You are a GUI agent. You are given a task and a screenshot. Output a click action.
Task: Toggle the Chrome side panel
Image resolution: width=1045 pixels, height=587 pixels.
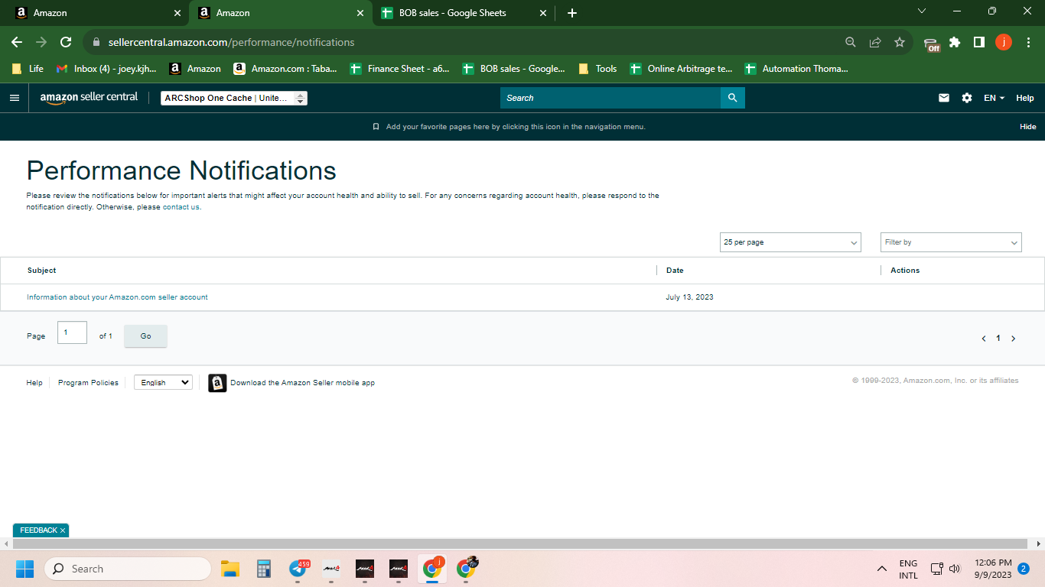tap(979, 42)
